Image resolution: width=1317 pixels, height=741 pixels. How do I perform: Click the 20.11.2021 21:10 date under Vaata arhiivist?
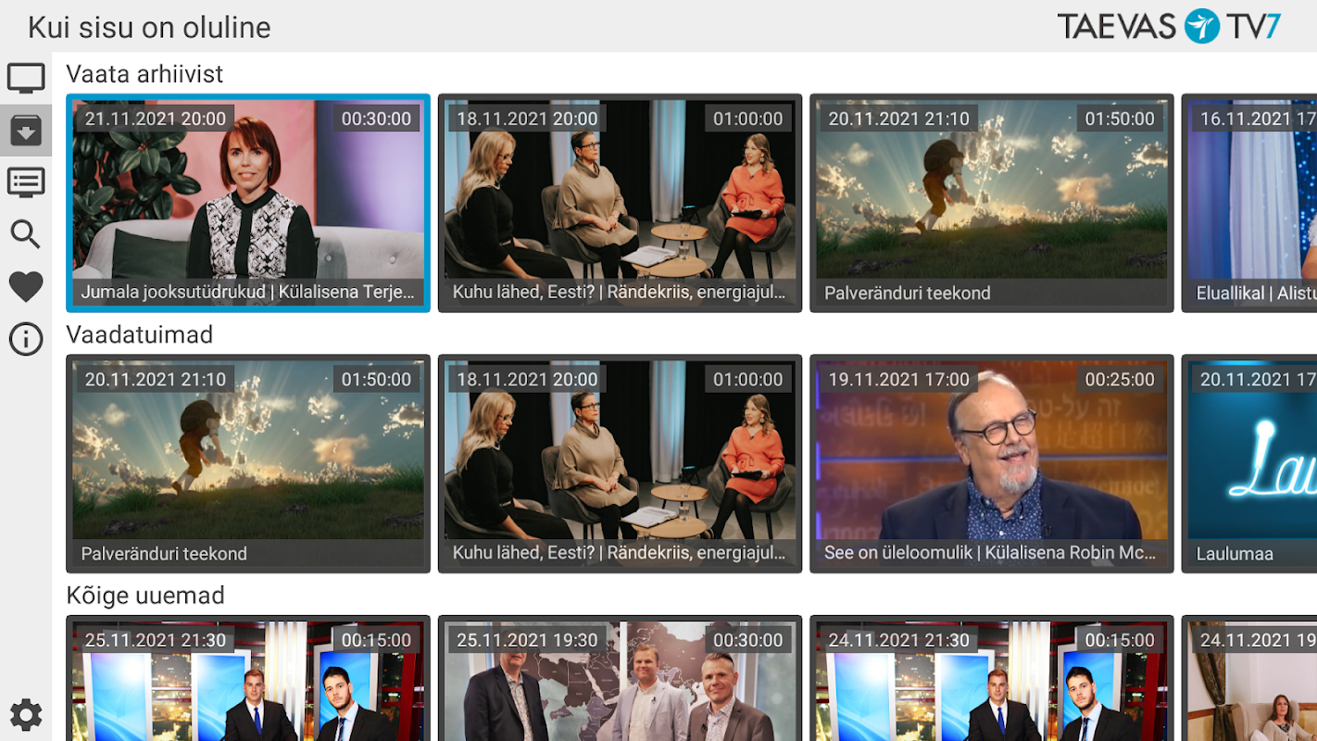coord(899,119)
